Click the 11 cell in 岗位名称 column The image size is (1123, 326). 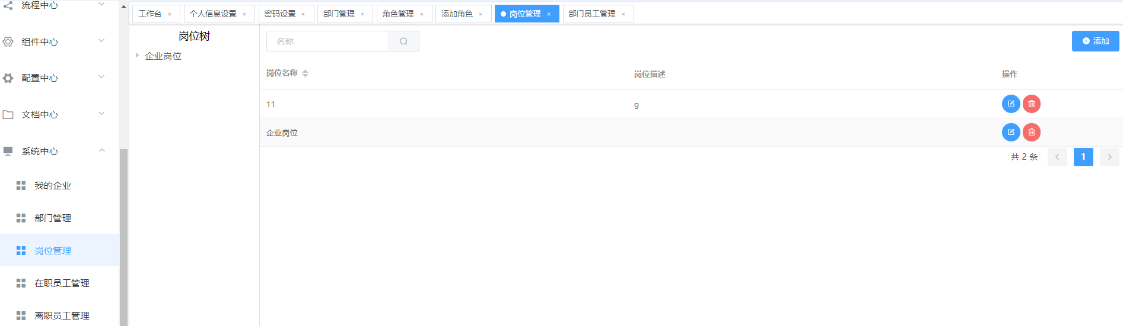coord(271,104)
